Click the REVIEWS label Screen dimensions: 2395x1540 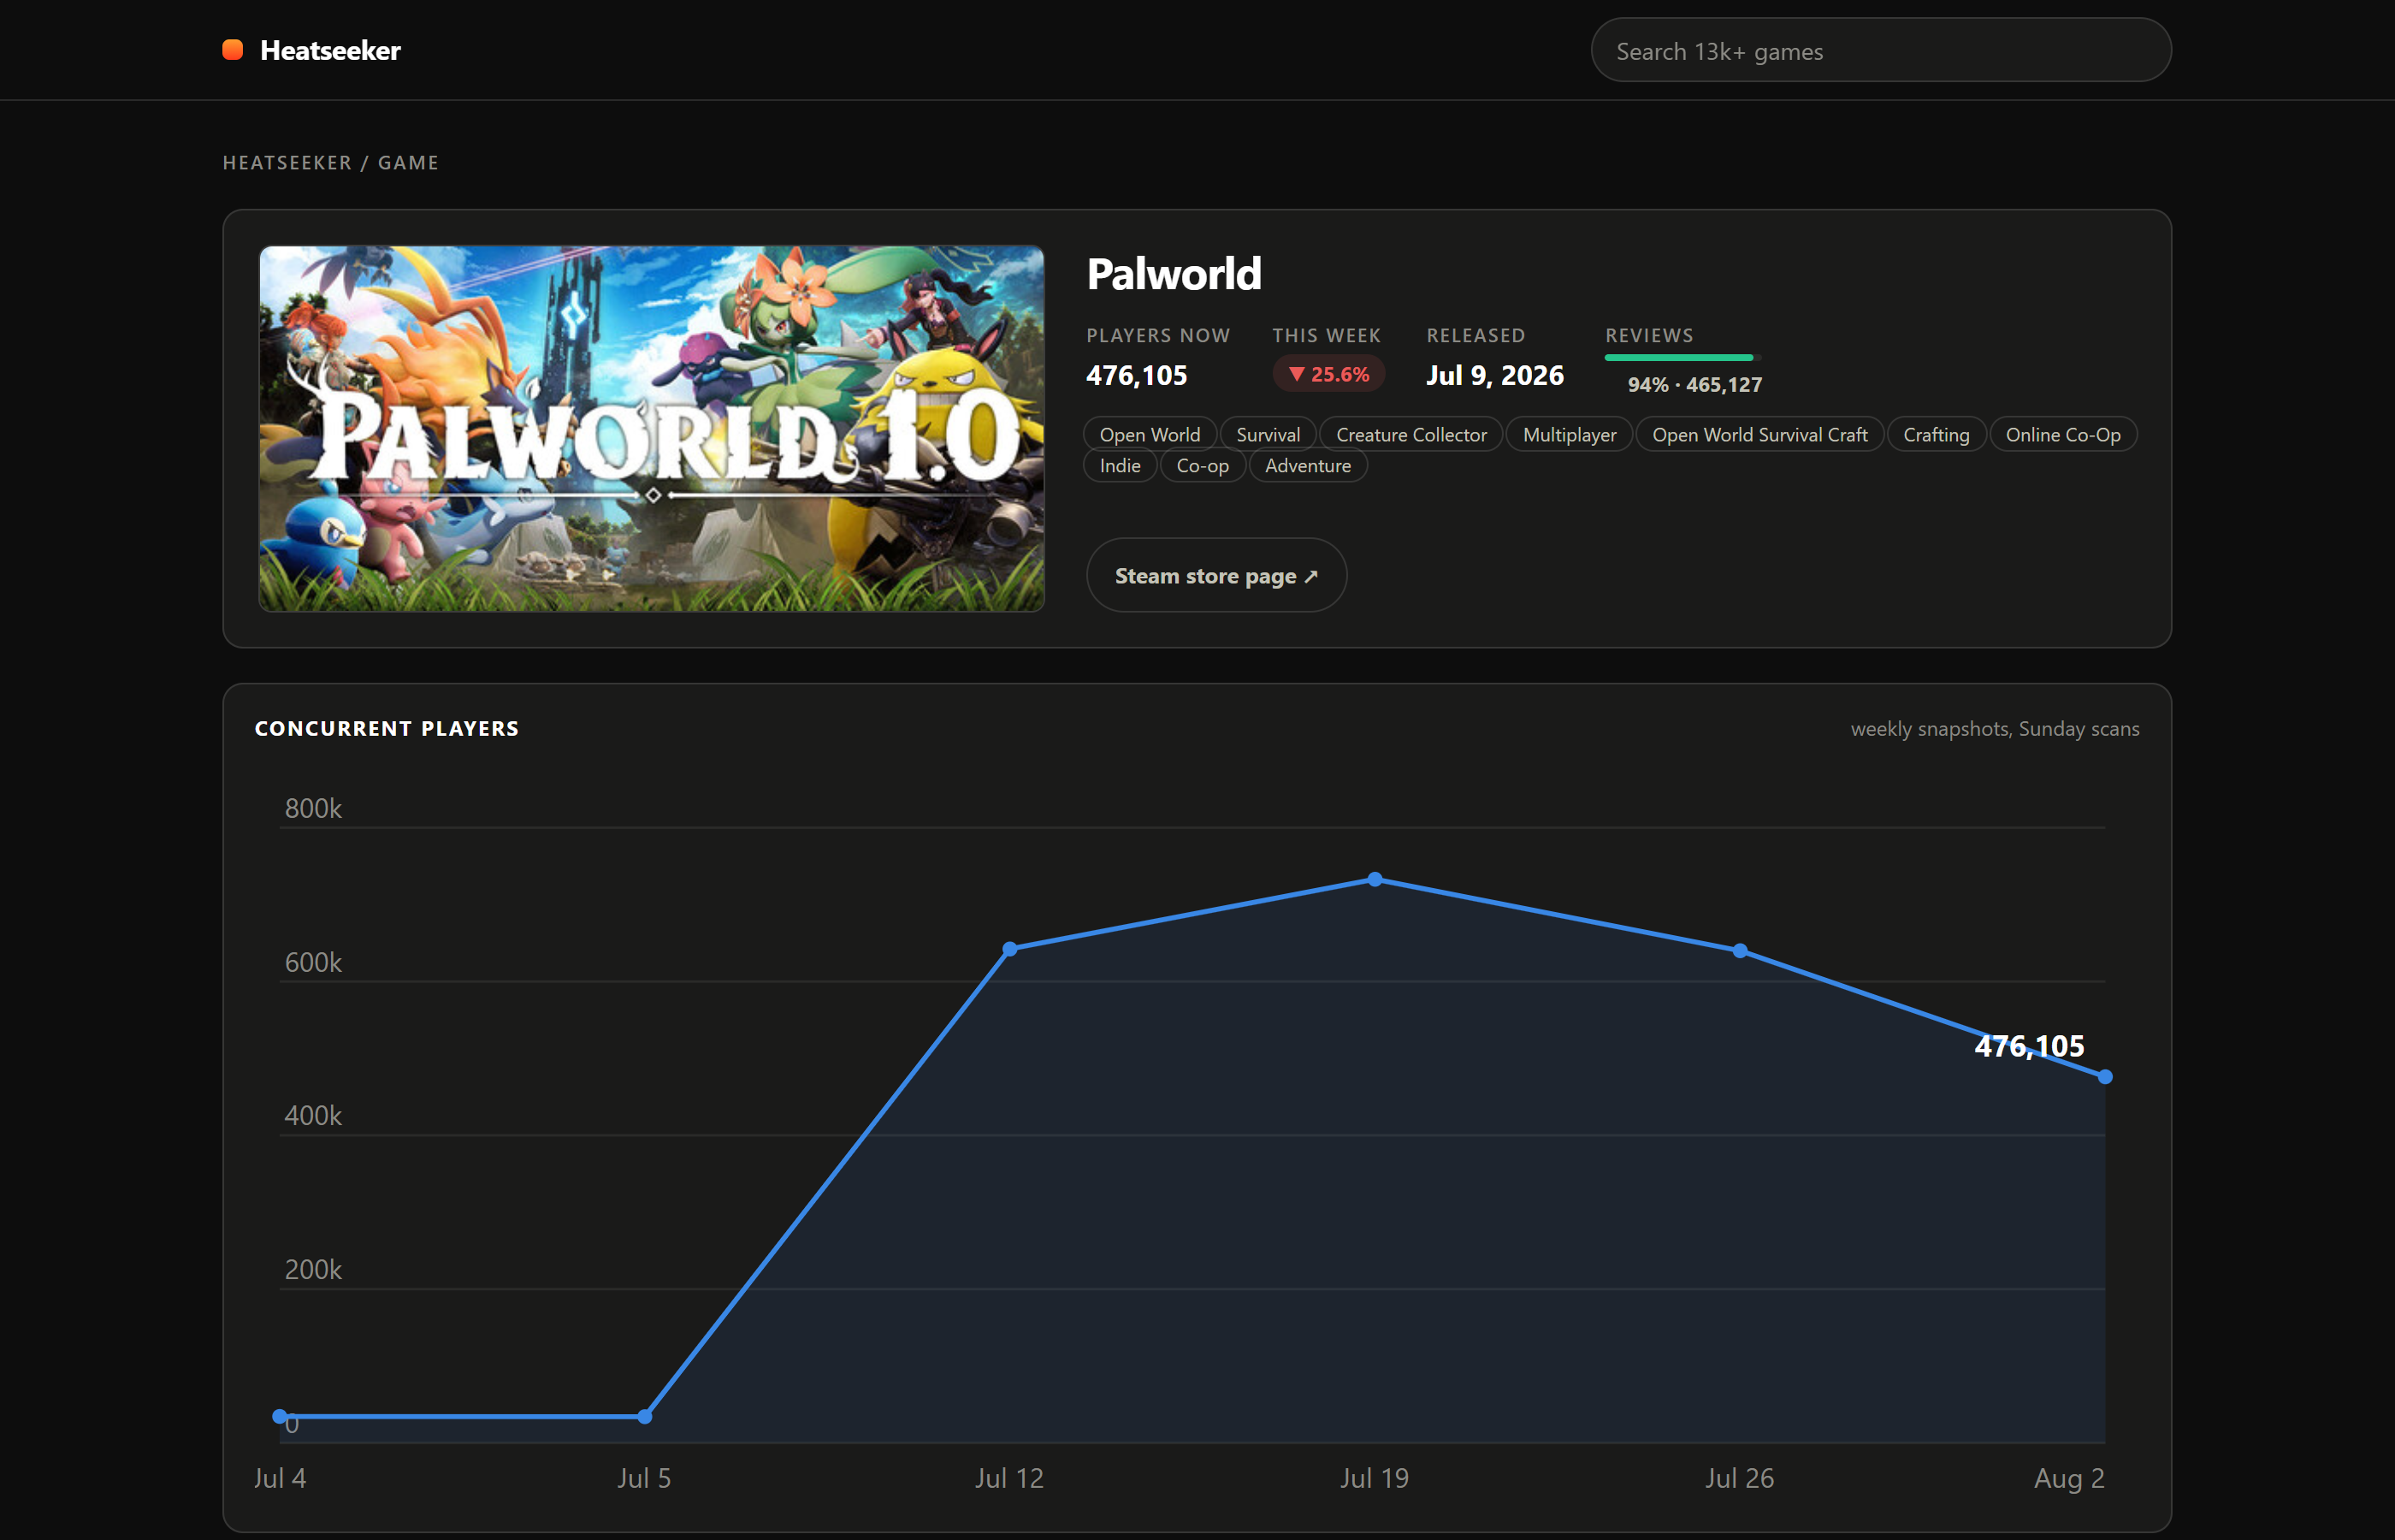tap(1649, 335)
